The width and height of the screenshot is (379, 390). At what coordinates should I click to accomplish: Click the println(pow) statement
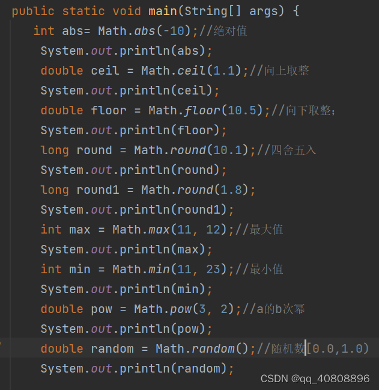coord(127,329)
